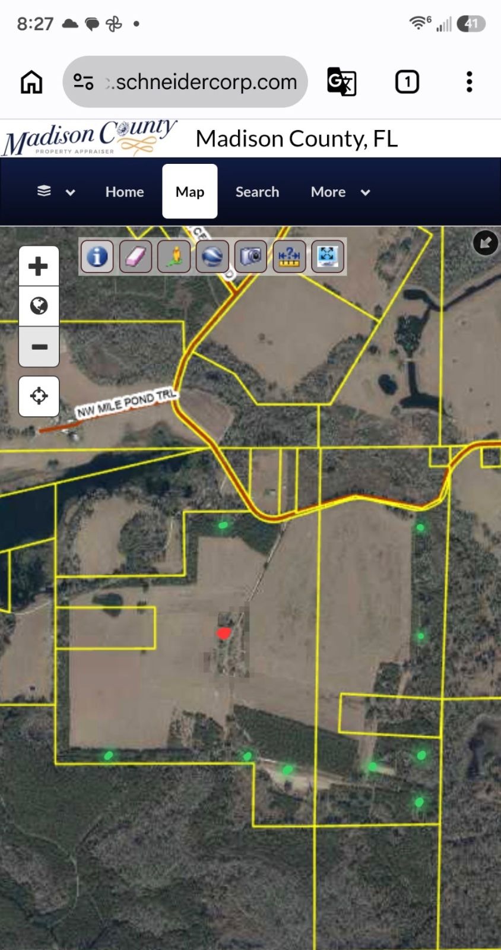
Task: Collapse the map using the arrow button
Action: (486, 242)
